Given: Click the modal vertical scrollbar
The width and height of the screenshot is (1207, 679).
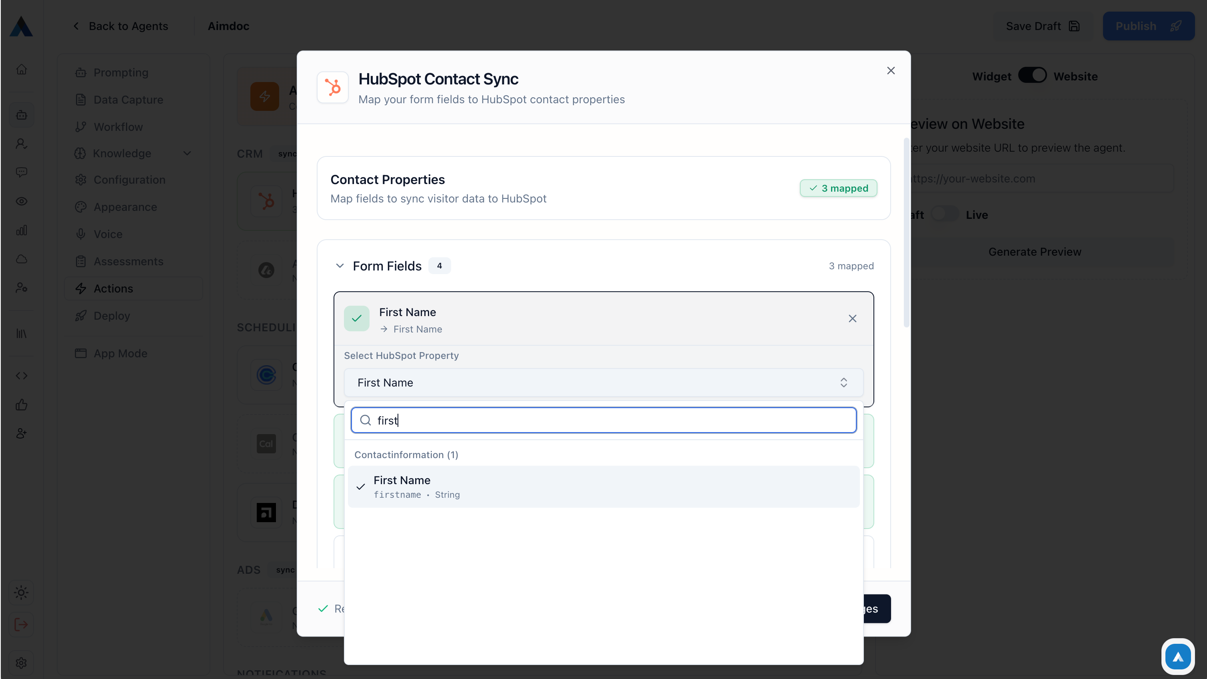Looking at the screenshot, I should pyautogui.click(x=906, y=232).
